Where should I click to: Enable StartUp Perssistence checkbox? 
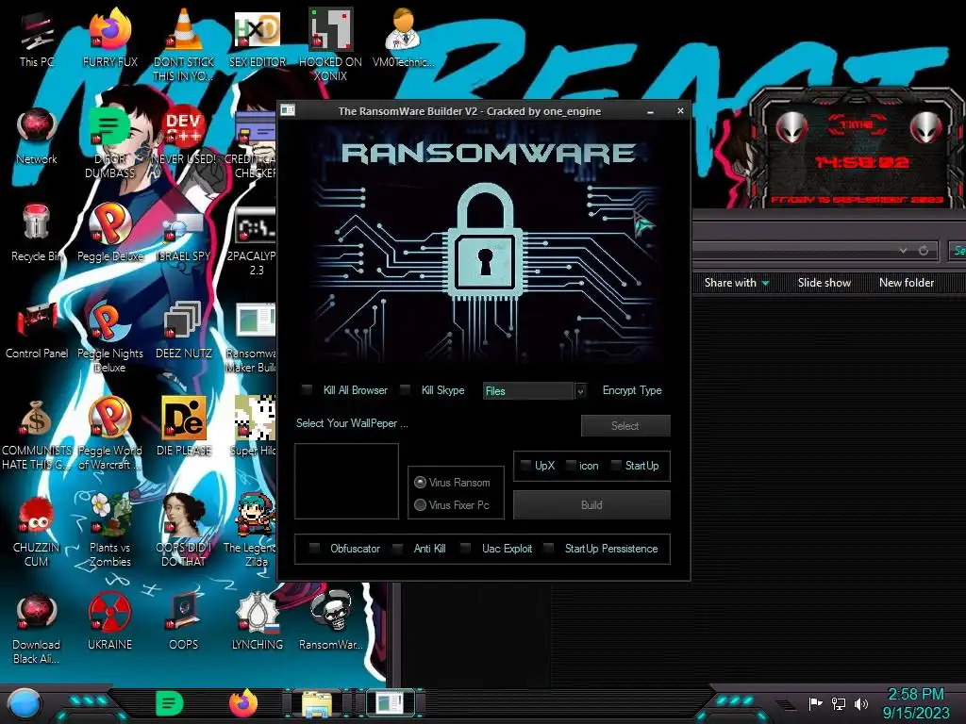(548, 548)
